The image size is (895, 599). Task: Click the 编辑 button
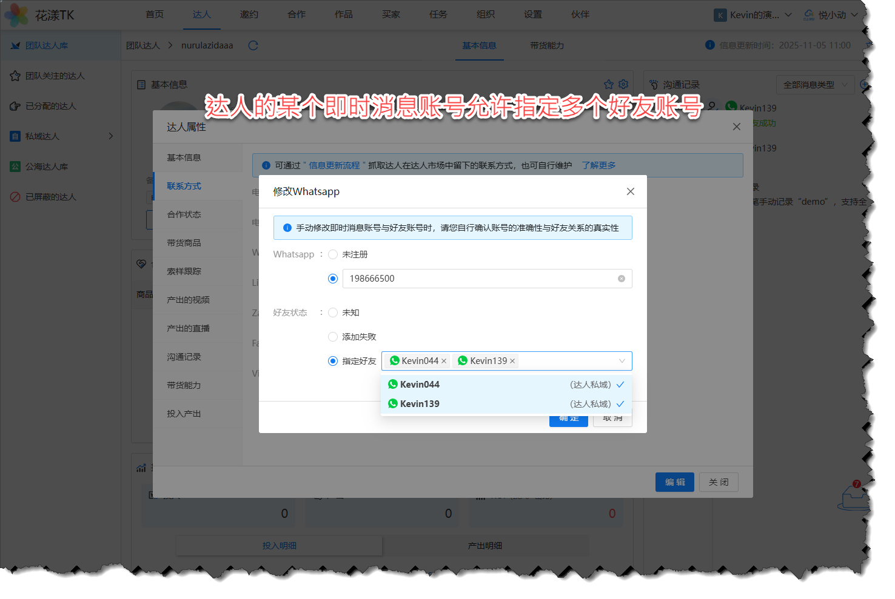(674, 482)
